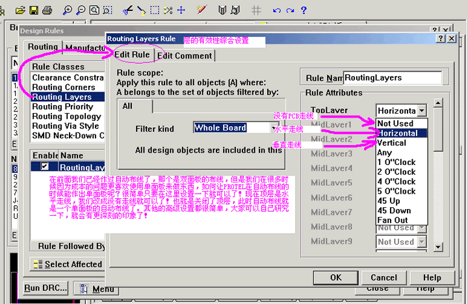
Task: Open the Routing tab in Design Rules
Action: (x=43, y=47)
